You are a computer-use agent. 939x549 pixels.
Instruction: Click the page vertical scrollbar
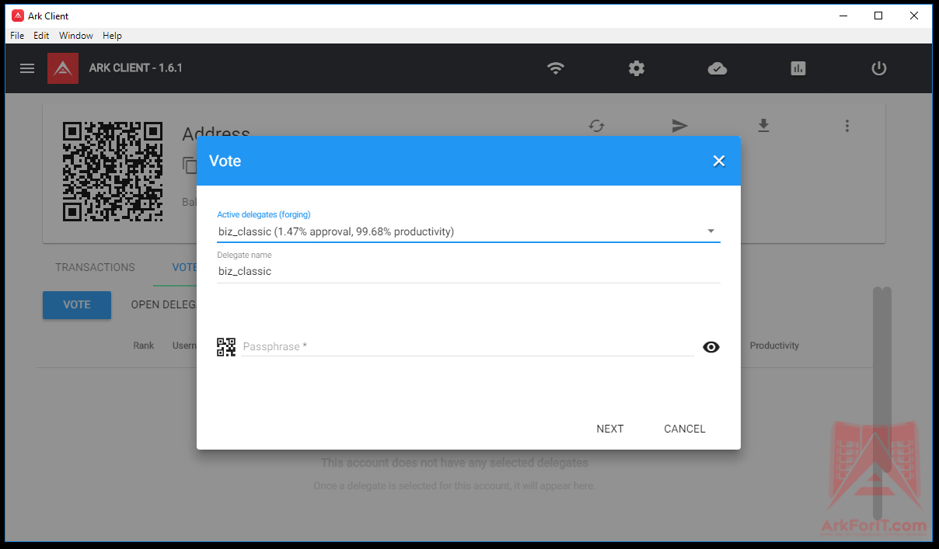pos(881,404)
